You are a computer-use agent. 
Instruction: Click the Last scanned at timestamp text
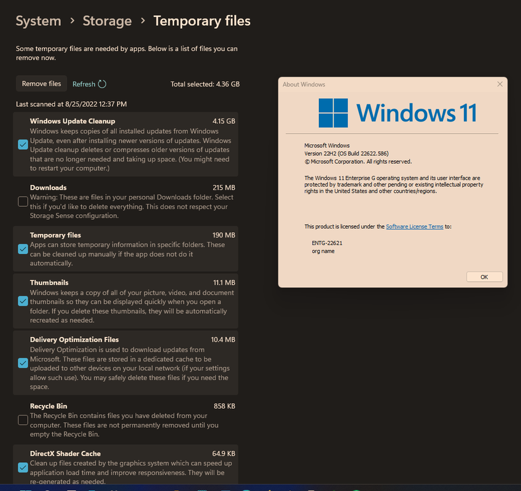[x=71, y=104]
